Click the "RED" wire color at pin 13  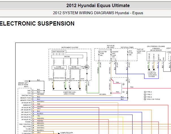39,104
